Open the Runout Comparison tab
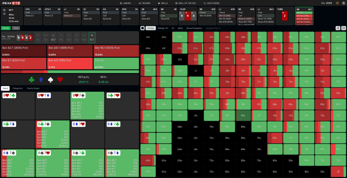The width and height of the screenshot is (347, 178). click(x=194, y=28)
